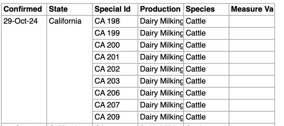
Task: Select the California state cell
Action: [69, 69]
